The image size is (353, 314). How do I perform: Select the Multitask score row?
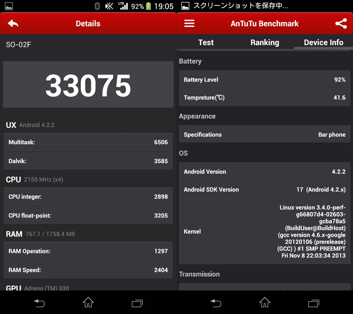coord(88,142)
